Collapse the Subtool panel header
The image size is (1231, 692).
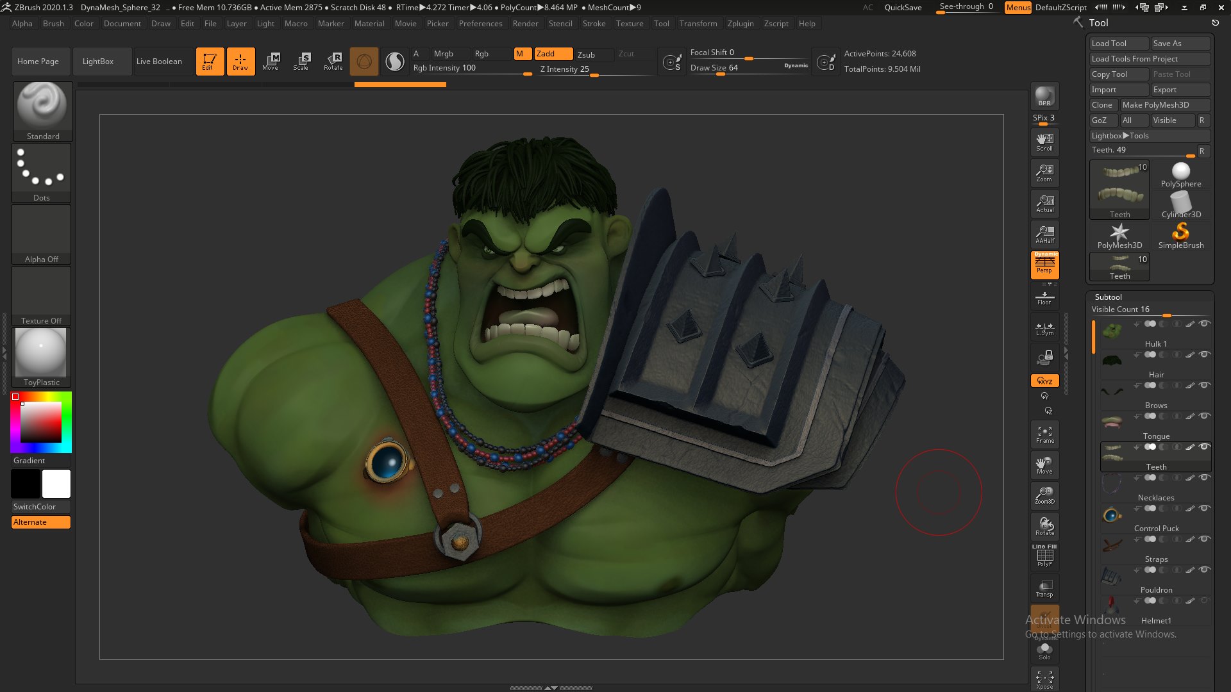pos(1109,297)
